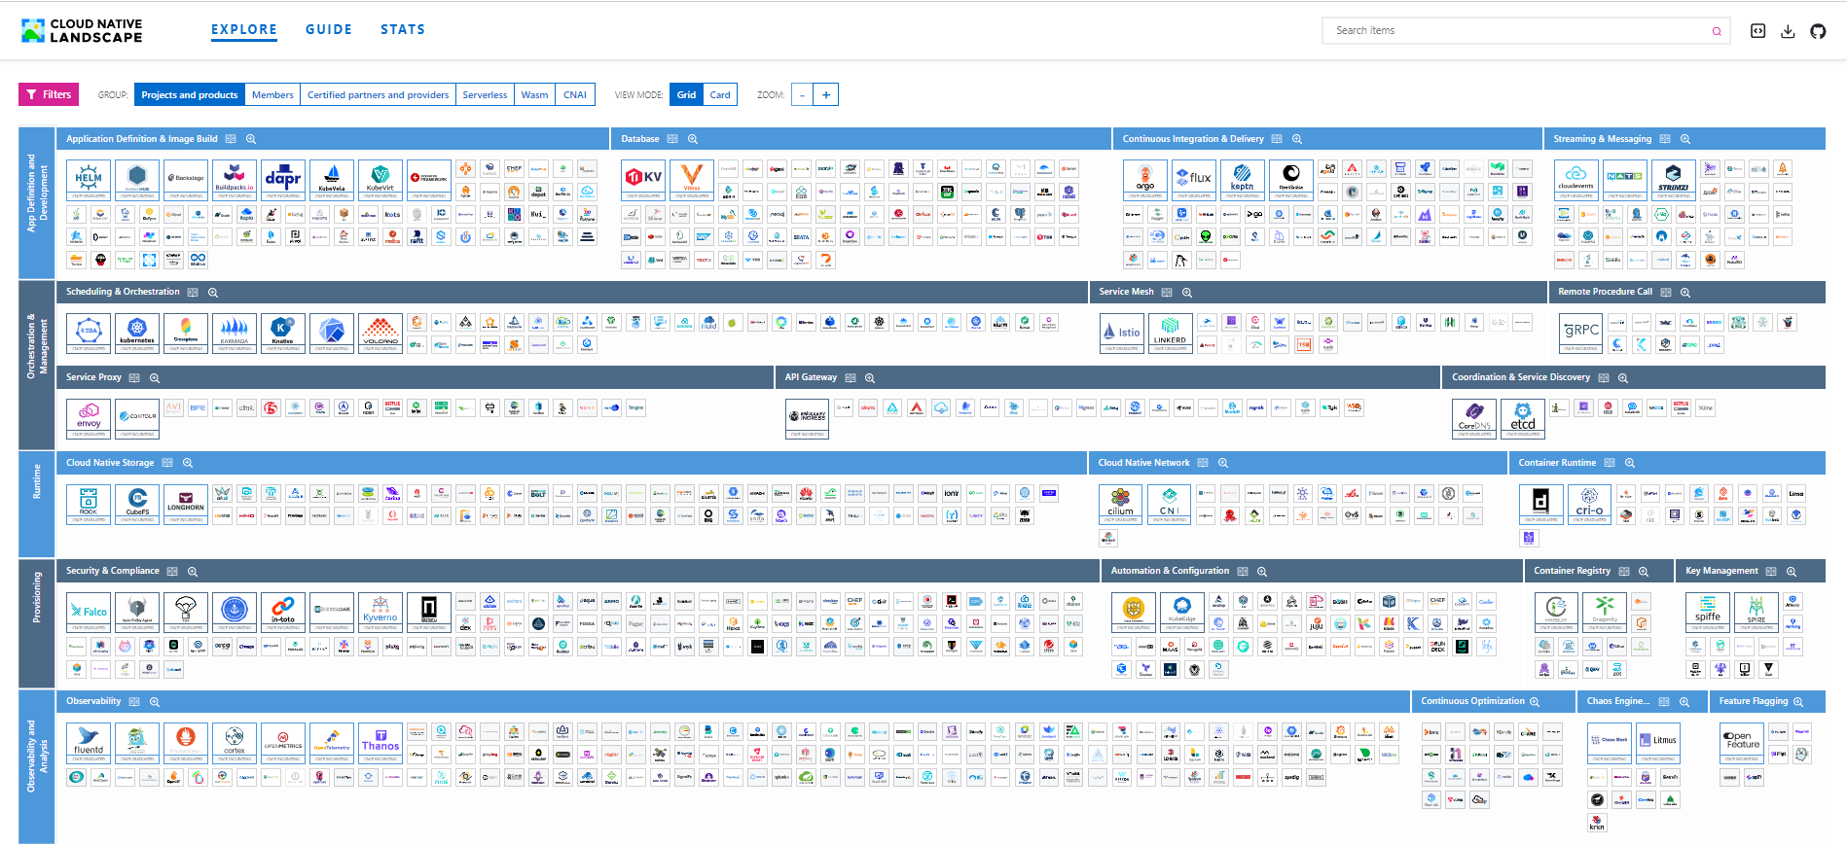This screenshot has height=846, width=1847.
Task: Open the gRPC project tile
Action: 1580,332
